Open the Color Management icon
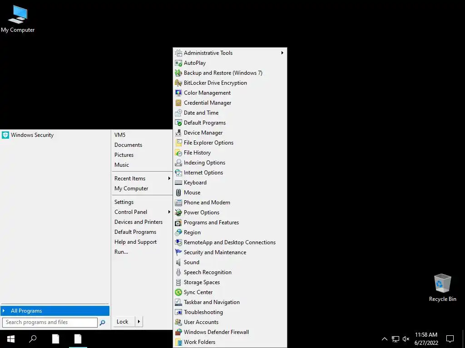 tap(178, 93)
